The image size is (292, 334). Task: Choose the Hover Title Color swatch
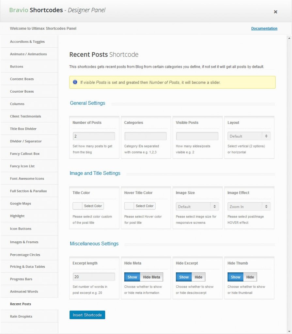[129, 206]
